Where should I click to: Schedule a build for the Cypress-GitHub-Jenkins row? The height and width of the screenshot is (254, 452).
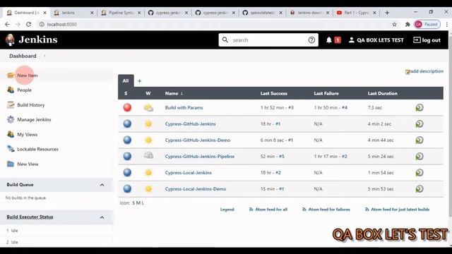pos(420,124)
